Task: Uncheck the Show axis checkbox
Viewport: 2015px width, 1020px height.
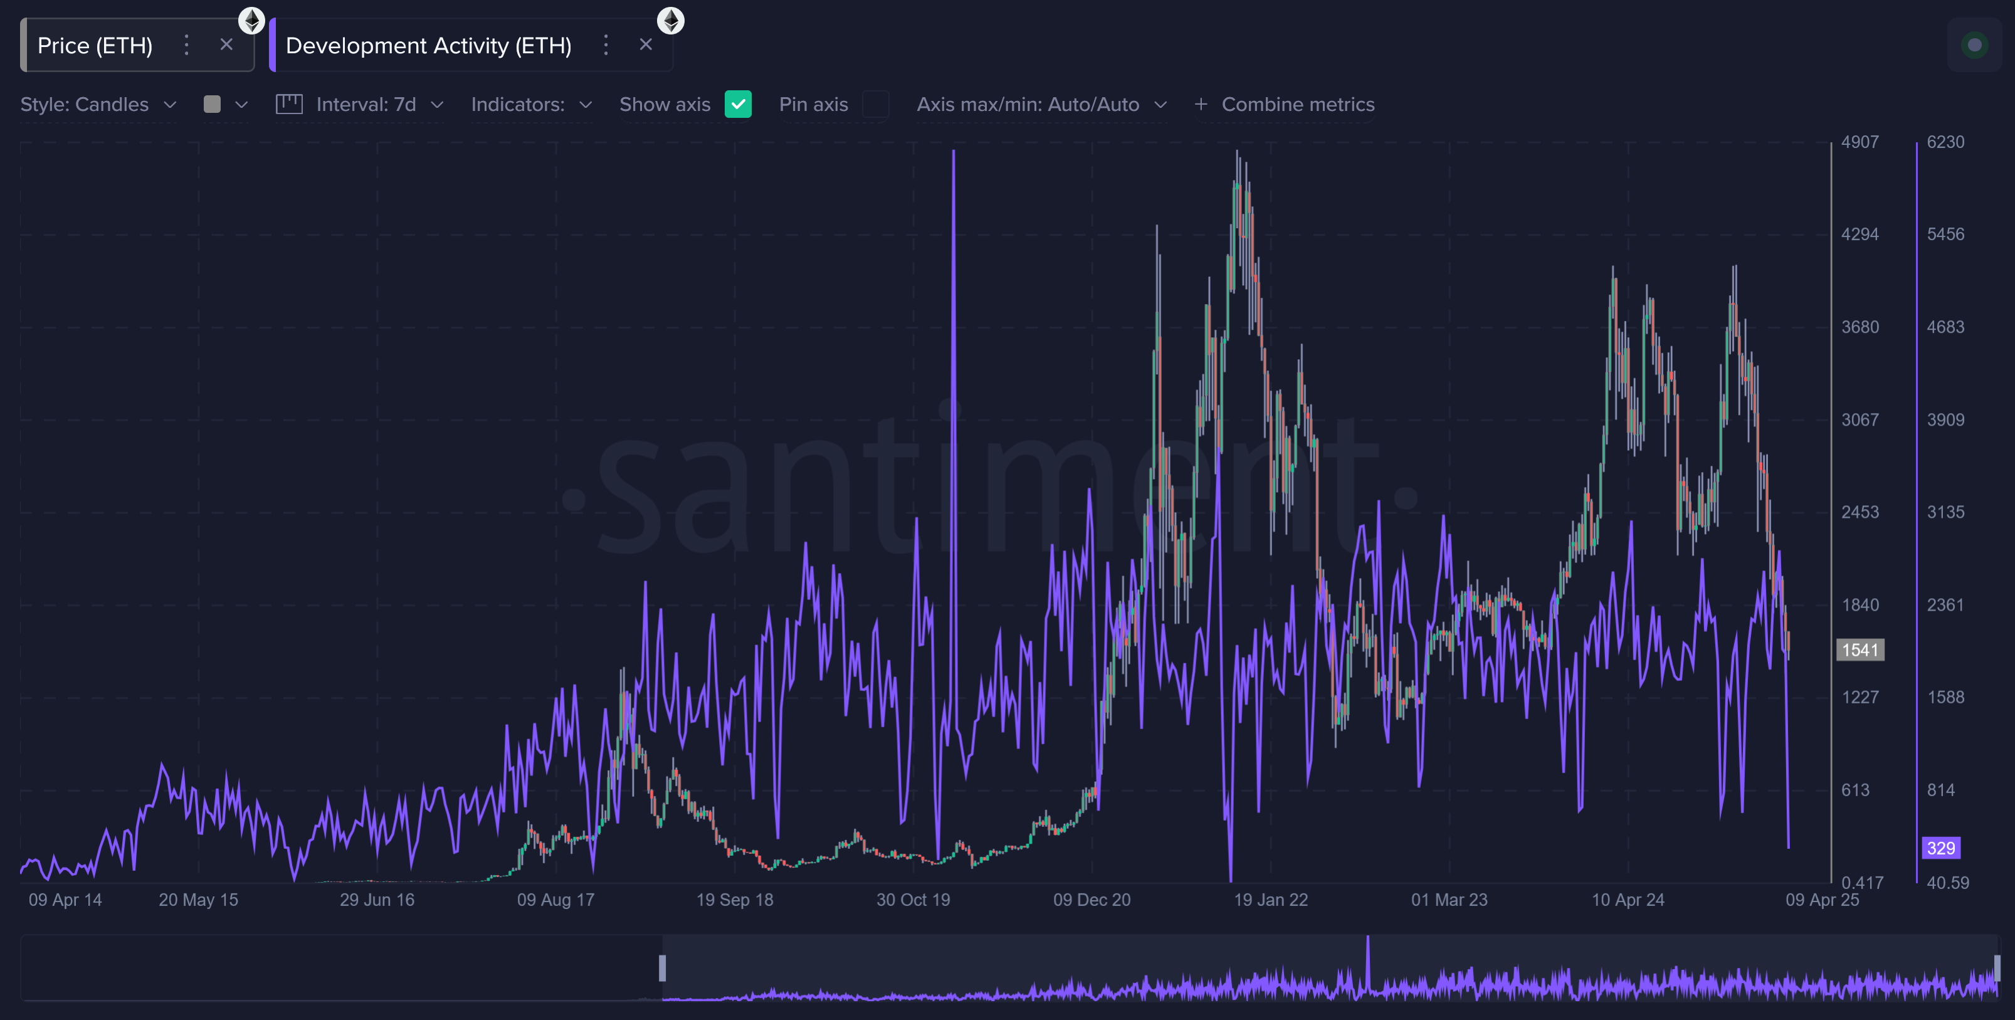Action: [738, 104]
